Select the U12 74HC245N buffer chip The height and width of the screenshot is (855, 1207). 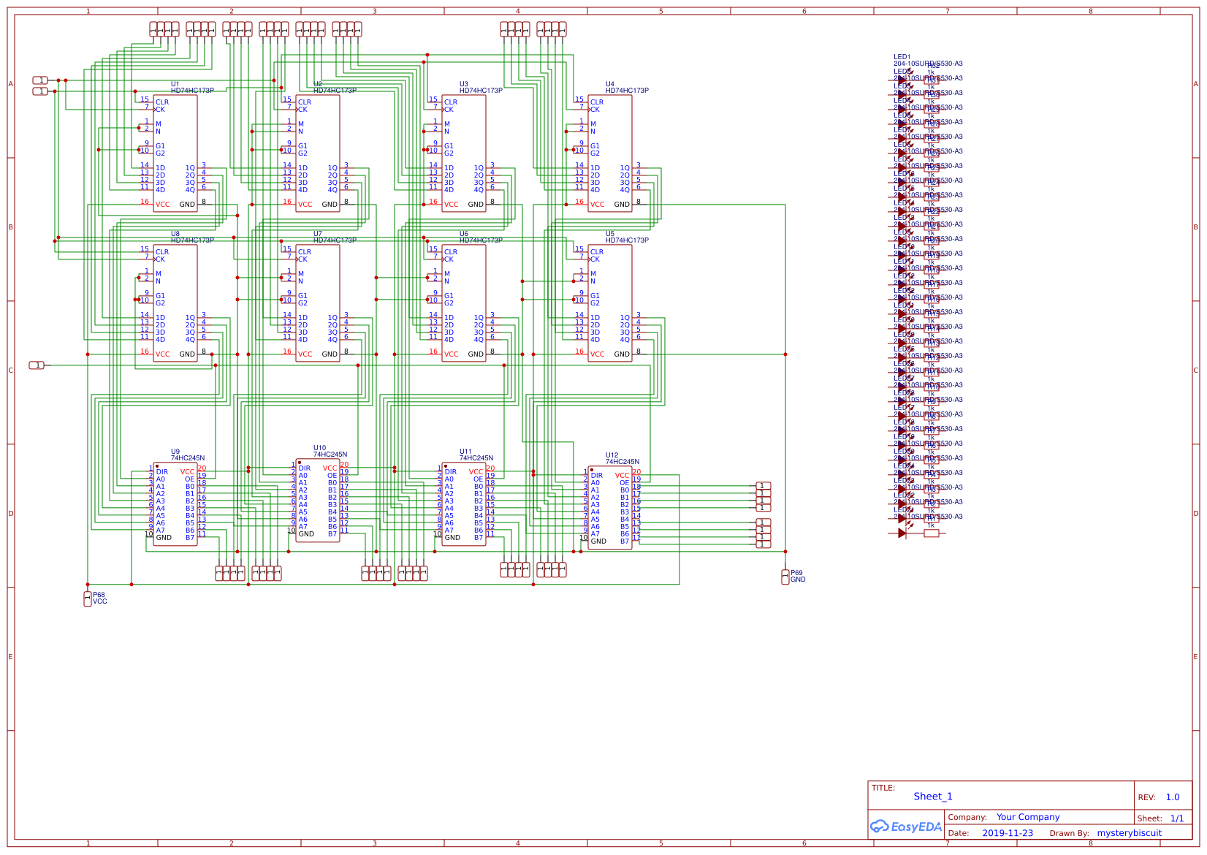click(x=610, y=508)
